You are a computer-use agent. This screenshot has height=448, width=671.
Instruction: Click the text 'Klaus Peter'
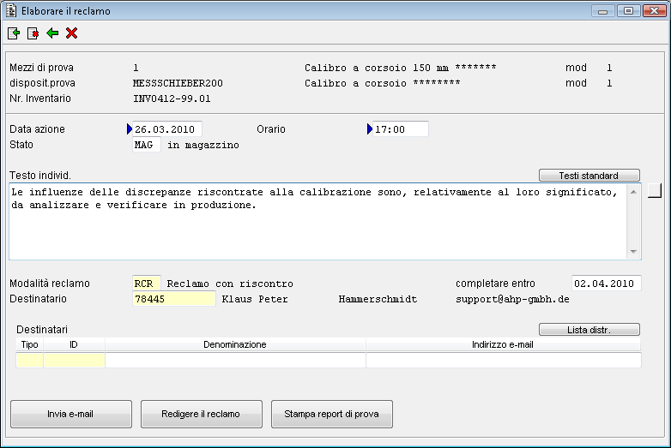[x=255, y=299]
